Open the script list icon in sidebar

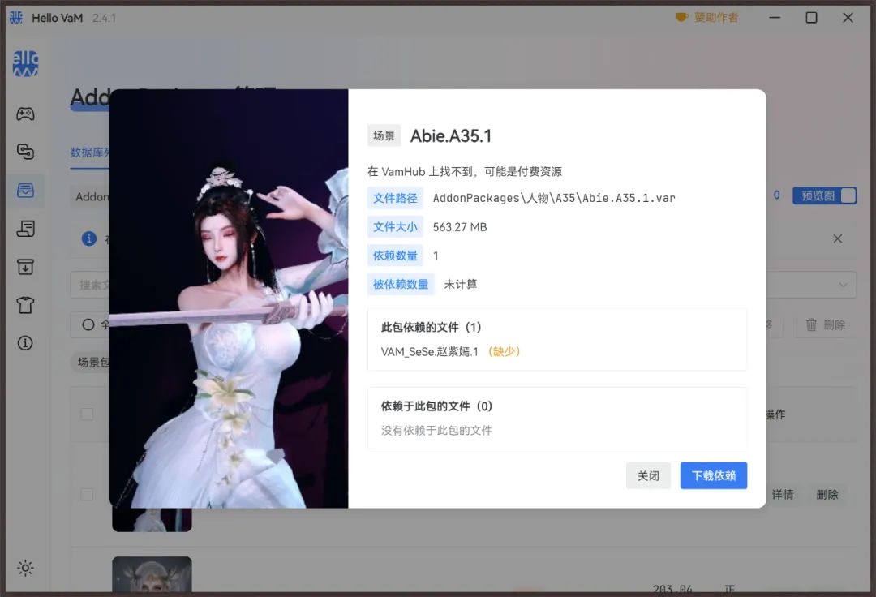25,229
